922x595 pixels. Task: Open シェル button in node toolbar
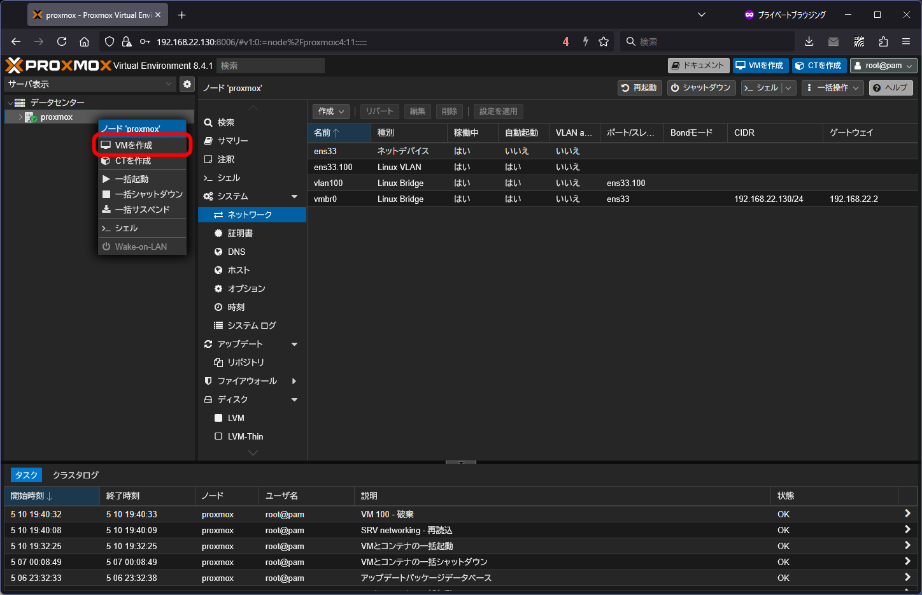[x=762, y=88]
